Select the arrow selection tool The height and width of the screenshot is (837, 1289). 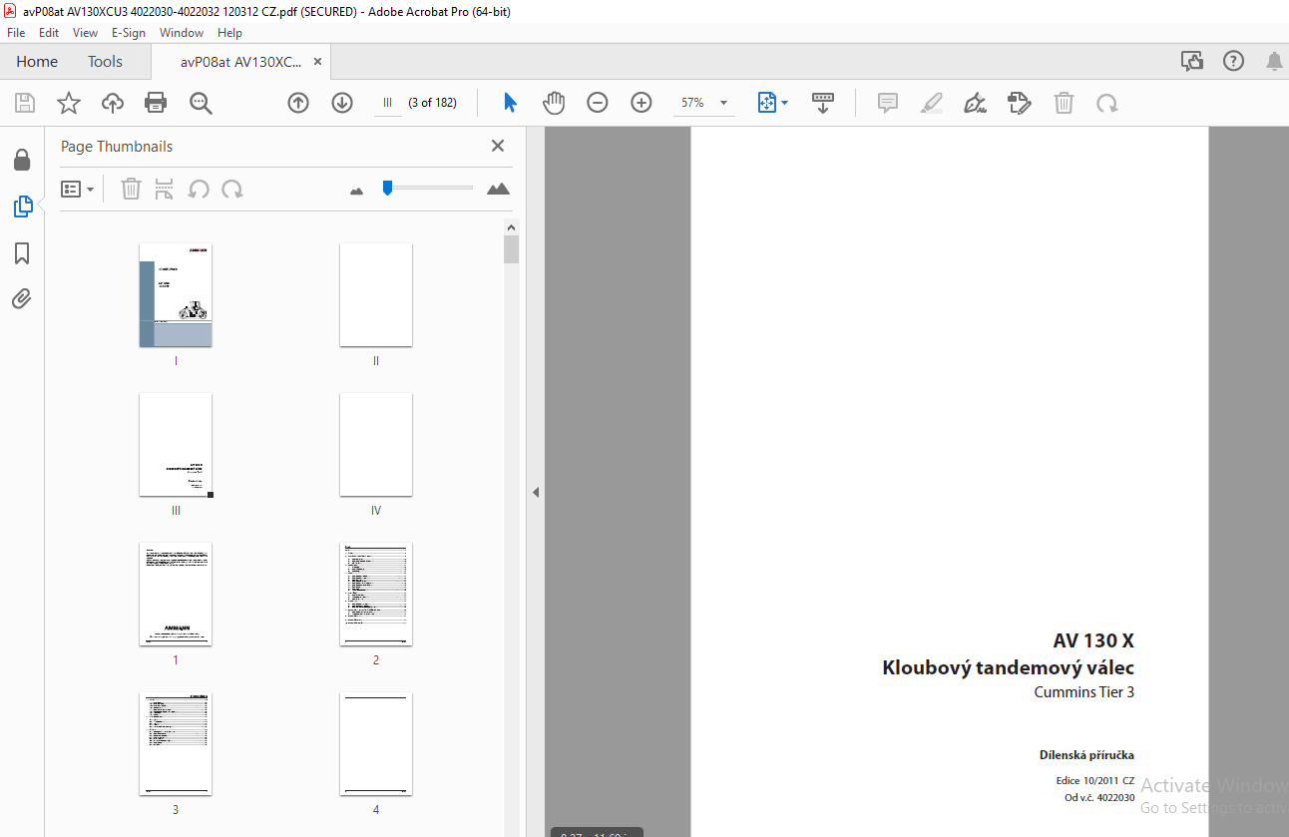[511, 103]
